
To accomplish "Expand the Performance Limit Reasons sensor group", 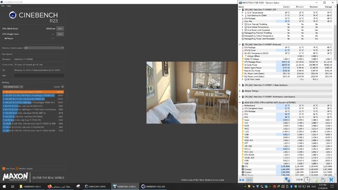I will click(240, 97).
